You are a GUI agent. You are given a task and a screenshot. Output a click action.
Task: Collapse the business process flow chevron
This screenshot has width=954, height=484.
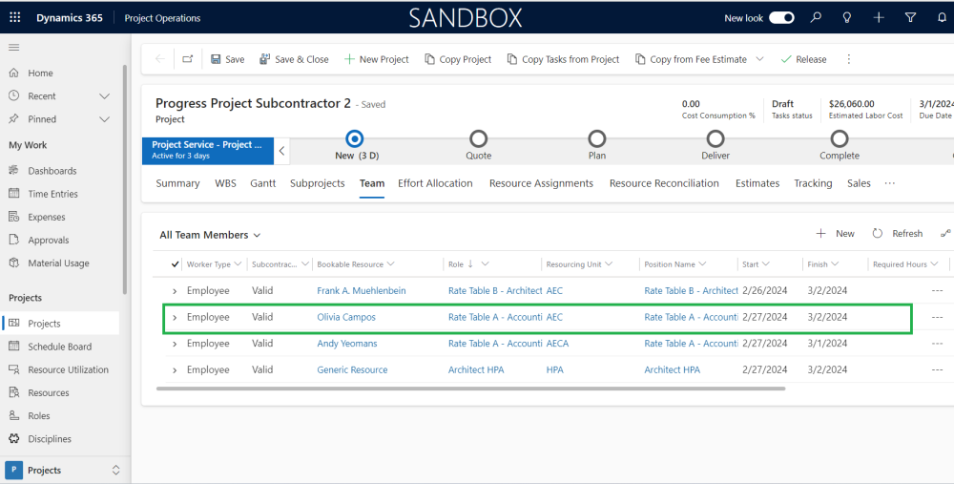pos(281,151)
